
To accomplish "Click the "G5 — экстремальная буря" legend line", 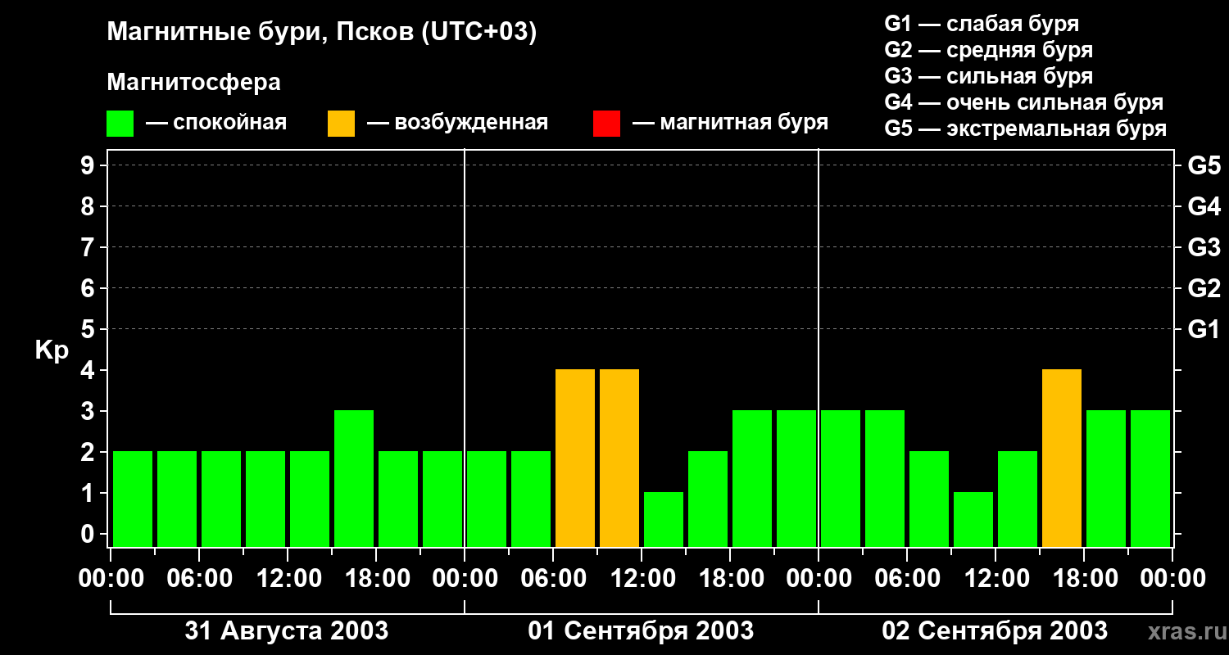I will pyautogui.click(x=1025, y=129).
